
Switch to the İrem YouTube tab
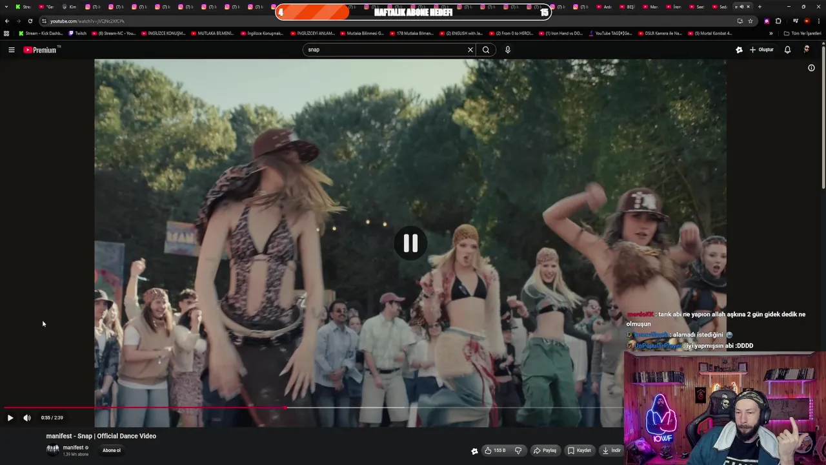tap(674, 6)
